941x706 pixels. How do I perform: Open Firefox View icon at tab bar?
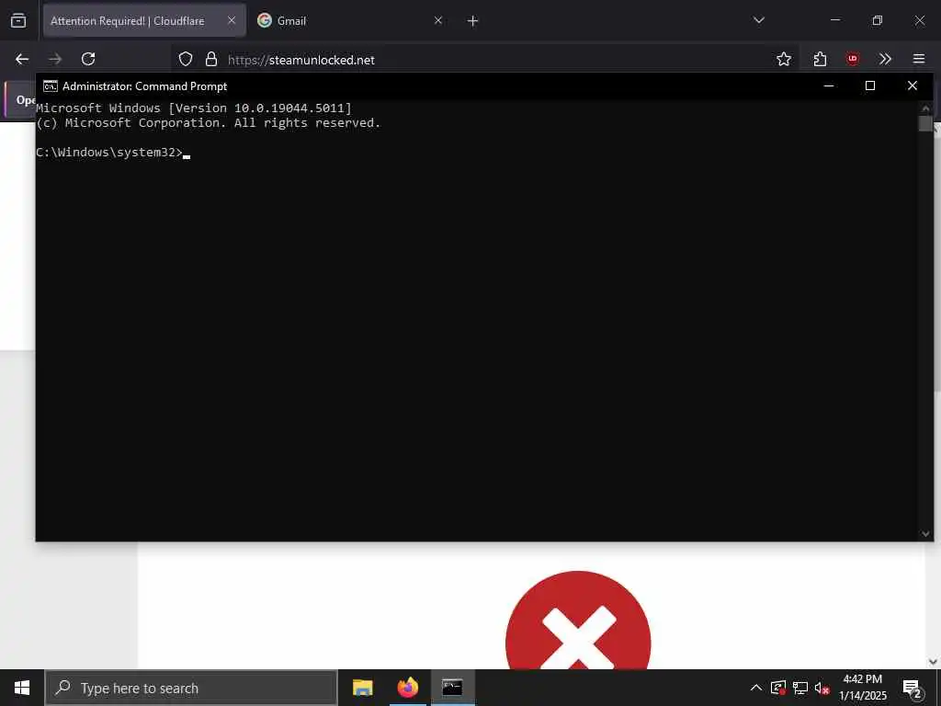18,20
